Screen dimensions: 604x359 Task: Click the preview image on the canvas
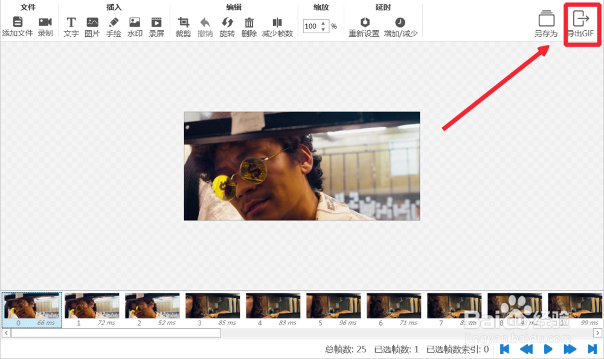302,166
